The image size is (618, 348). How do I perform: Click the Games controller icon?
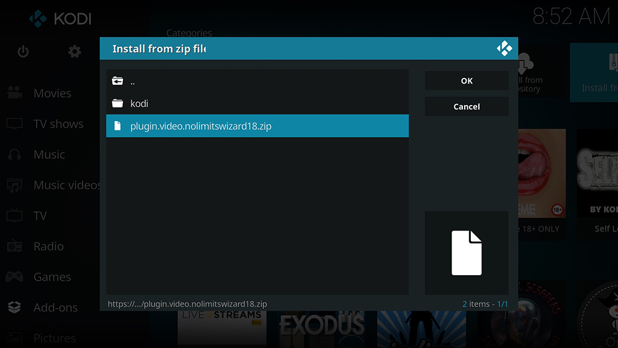(x=14, y=277)
